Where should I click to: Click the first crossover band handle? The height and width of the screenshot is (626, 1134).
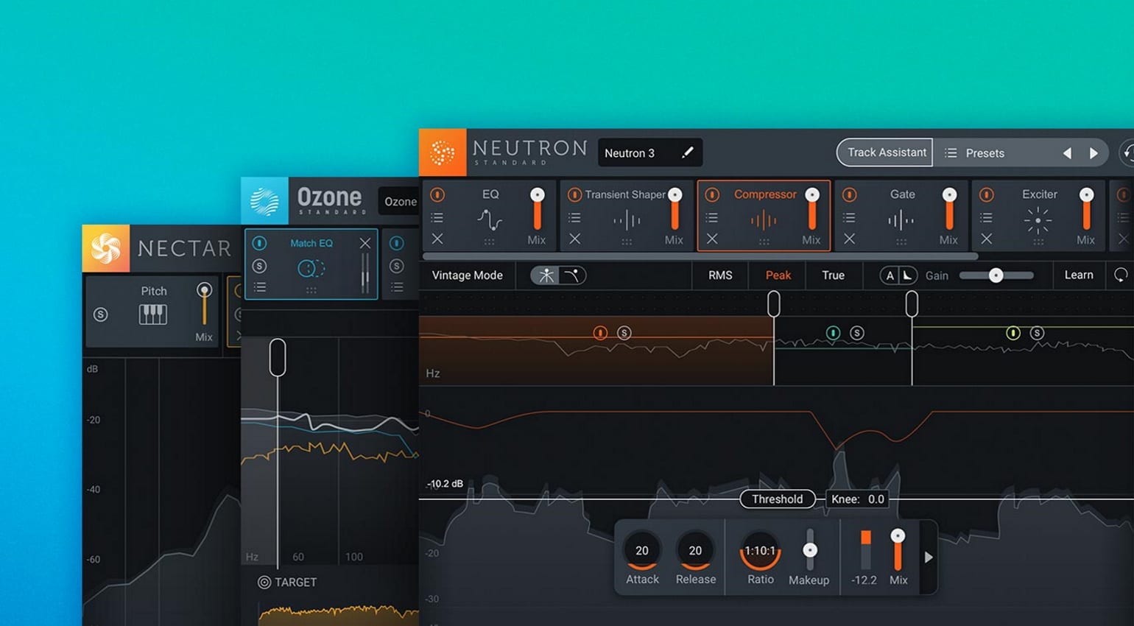(x=774, y=303)
